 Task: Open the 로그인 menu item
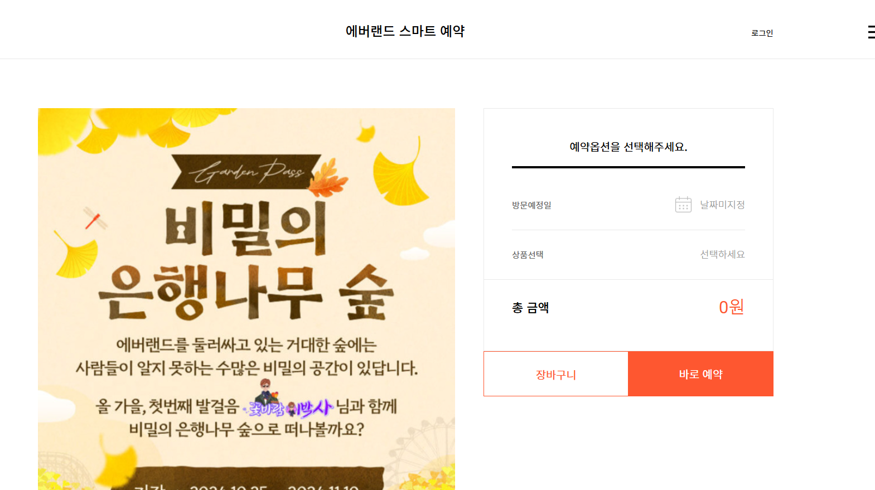(762, 33)
